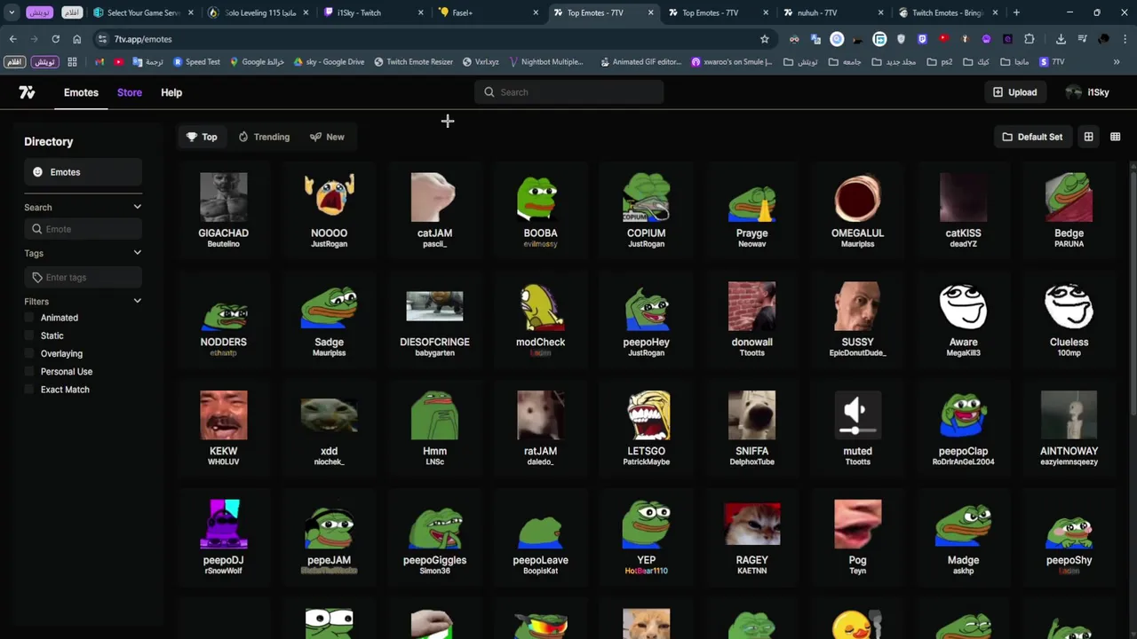This screenshot has width=1137, height=639.
Task: Collapse the Tags section
Action: pos(137,253)
